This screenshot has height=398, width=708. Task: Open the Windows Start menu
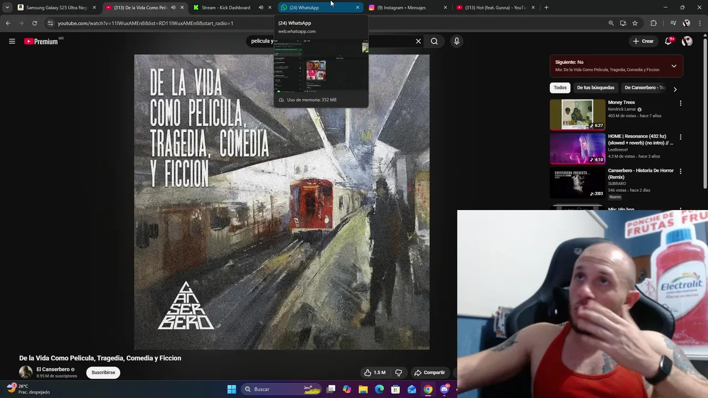(232, 389)
